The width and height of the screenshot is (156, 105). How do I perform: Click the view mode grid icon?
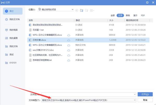[92, 10]
